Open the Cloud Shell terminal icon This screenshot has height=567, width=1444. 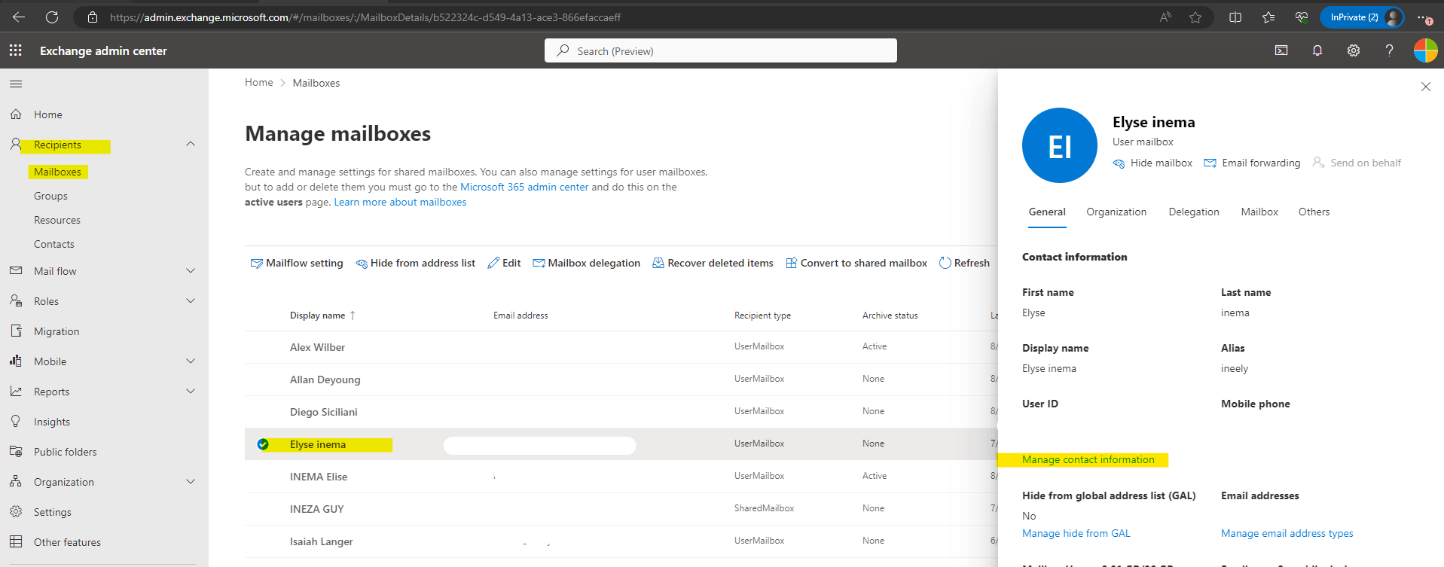coord(1281,50)
